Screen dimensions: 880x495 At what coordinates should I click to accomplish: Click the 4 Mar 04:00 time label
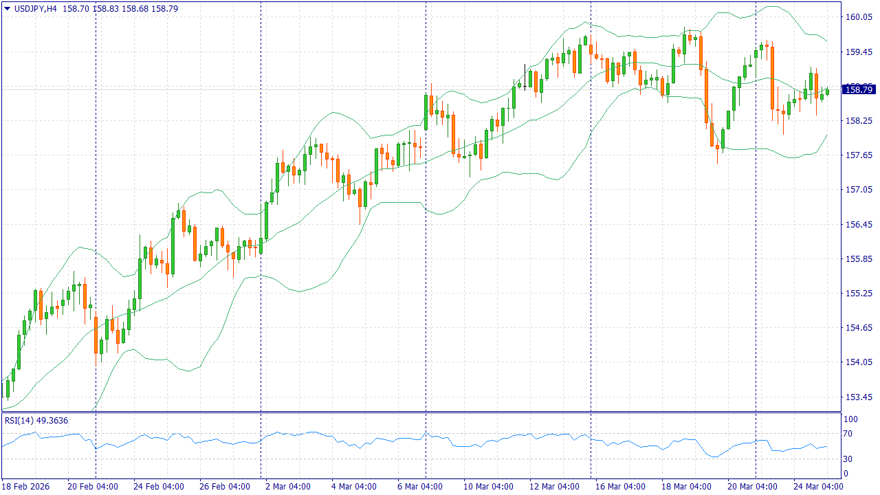pyautogui.click(x=354, y=487)
